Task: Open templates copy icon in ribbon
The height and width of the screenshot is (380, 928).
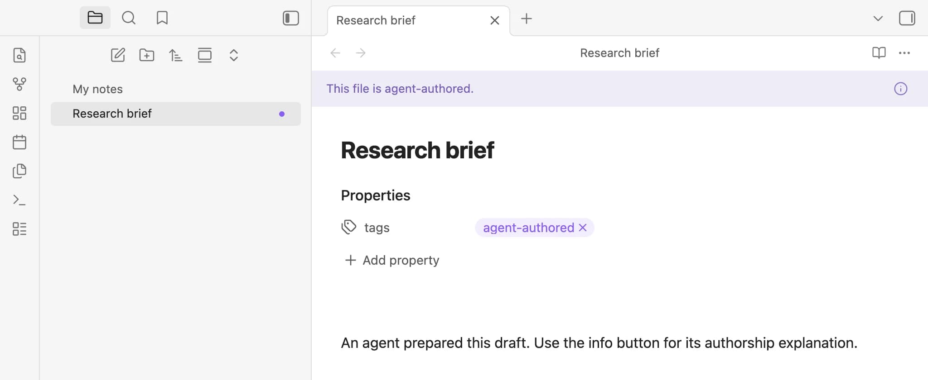Action: pos(19,171)
